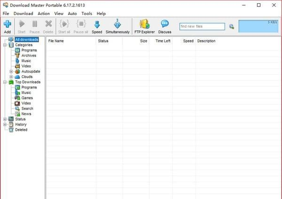Open the Discuss chat icon

click(x=165, y=24)
